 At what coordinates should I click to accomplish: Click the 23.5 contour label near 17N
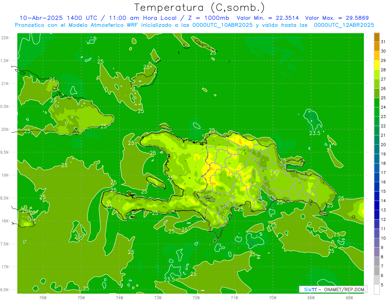[169, 280]
